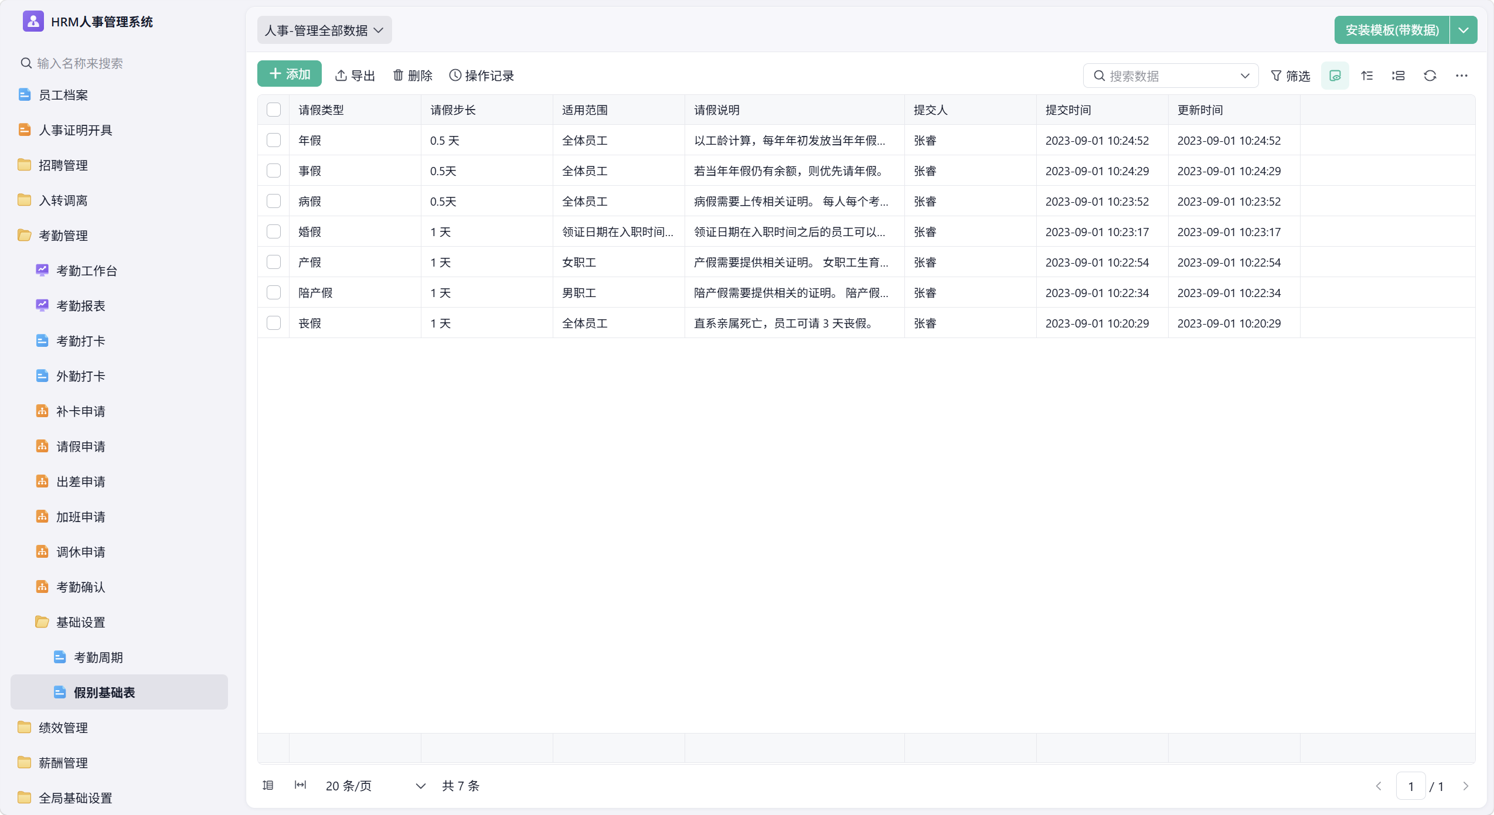Toggle the select-all header checkbox

tap(274, 110)
